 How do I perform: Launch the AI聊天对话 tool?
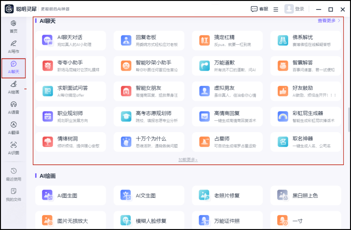(71, 41)
